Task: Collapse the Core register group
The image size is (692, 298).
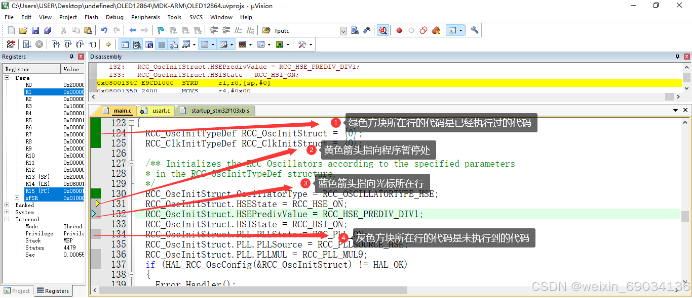Action: click(8, 78)
